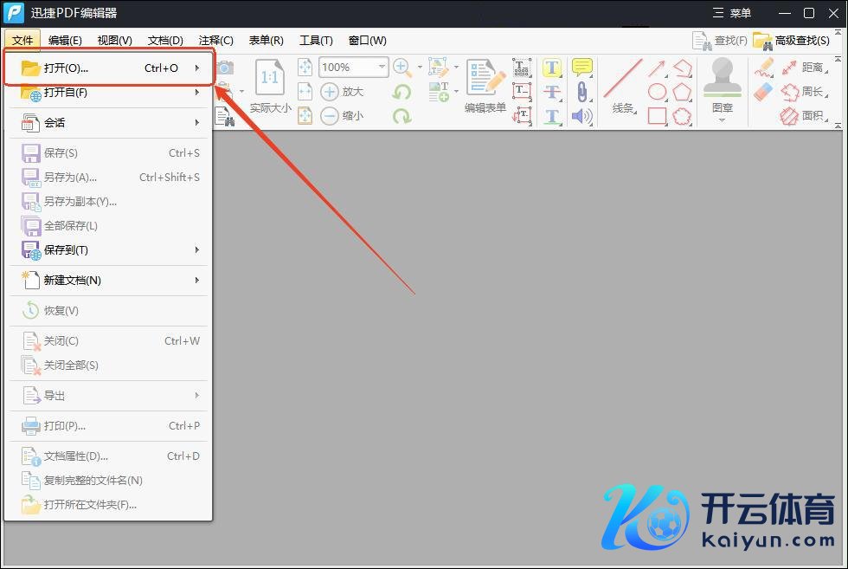Select the sticky note comment tool
The width and height of the screenshot is (848, 569).
click(x=582, y=68)
